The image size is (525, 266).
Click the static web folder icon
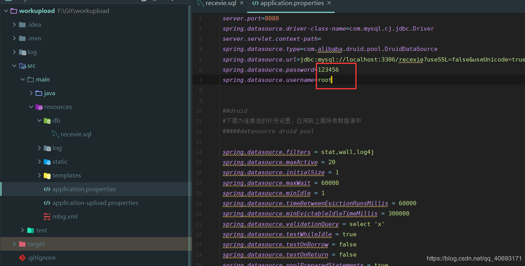pos(47,162)
